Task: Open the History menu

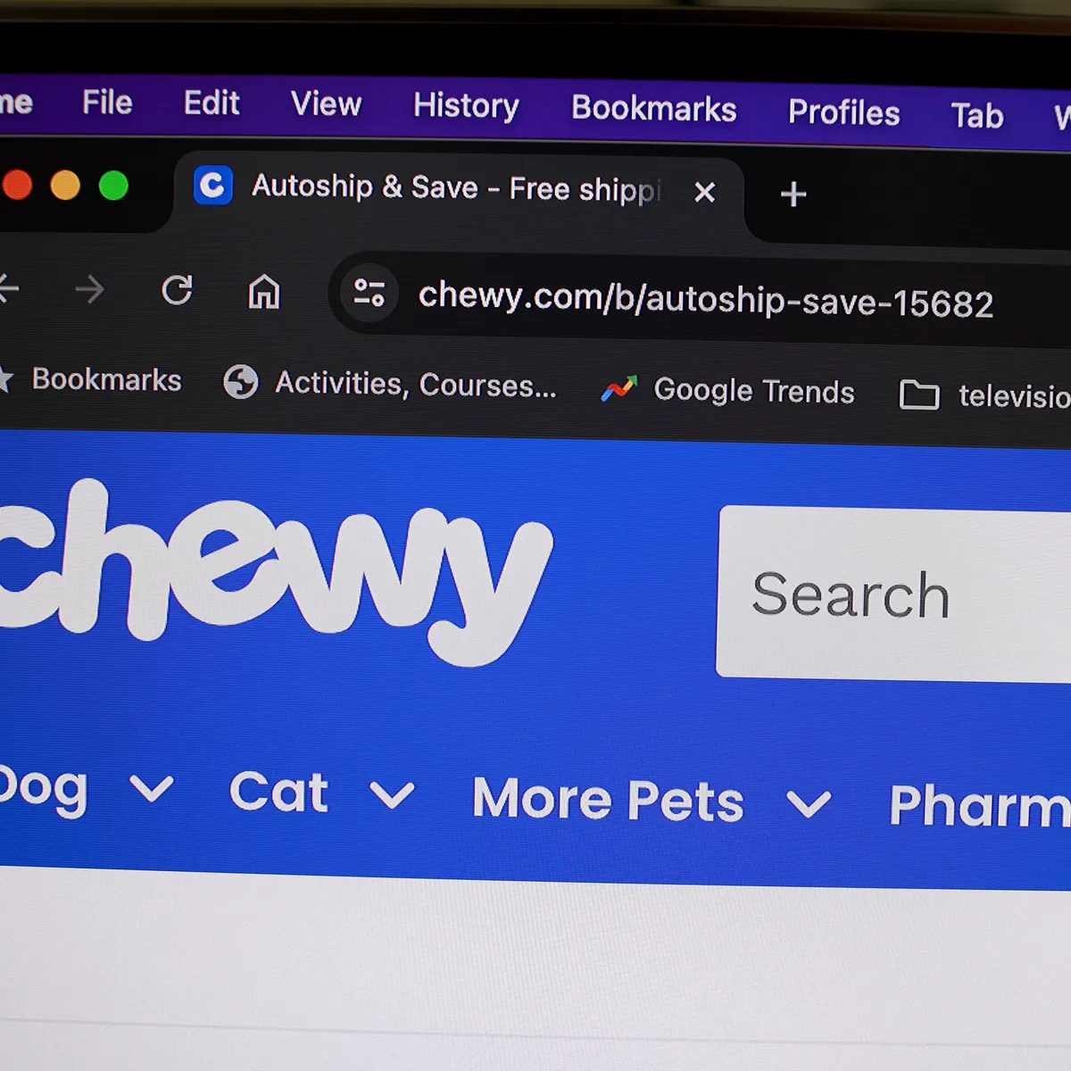Action: coord(466,106)
